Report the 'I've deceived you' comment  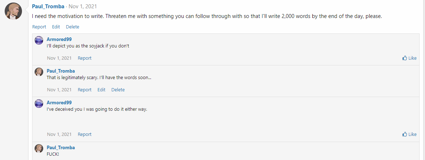(85, 134)
